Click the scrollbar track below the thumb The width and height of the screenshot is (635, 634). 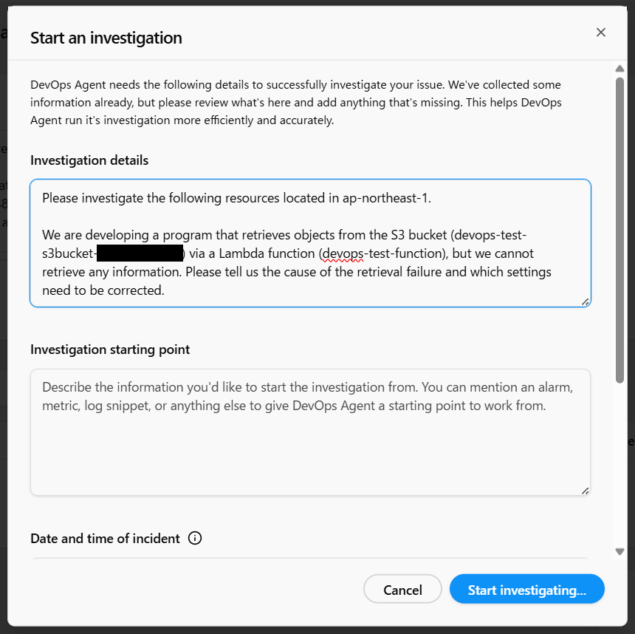619,466
